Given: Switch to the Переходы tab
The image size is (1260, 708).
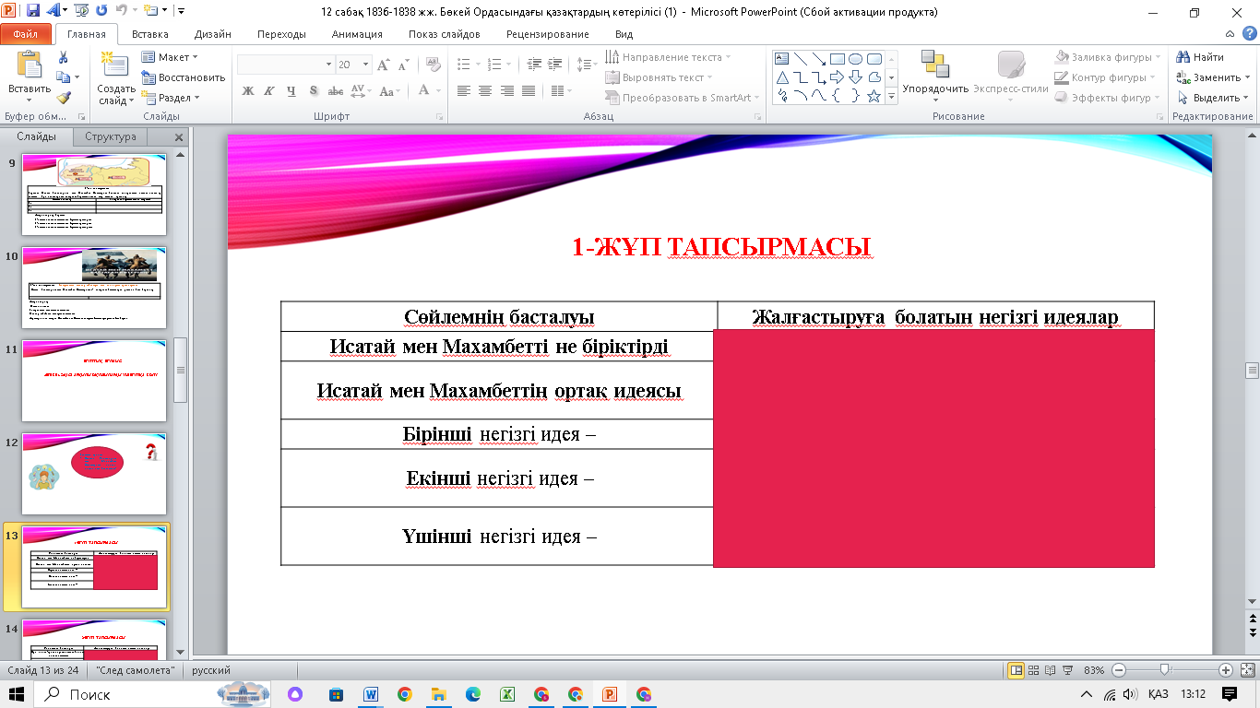Looking at the screenshot, I should click(x=281, y=34).
